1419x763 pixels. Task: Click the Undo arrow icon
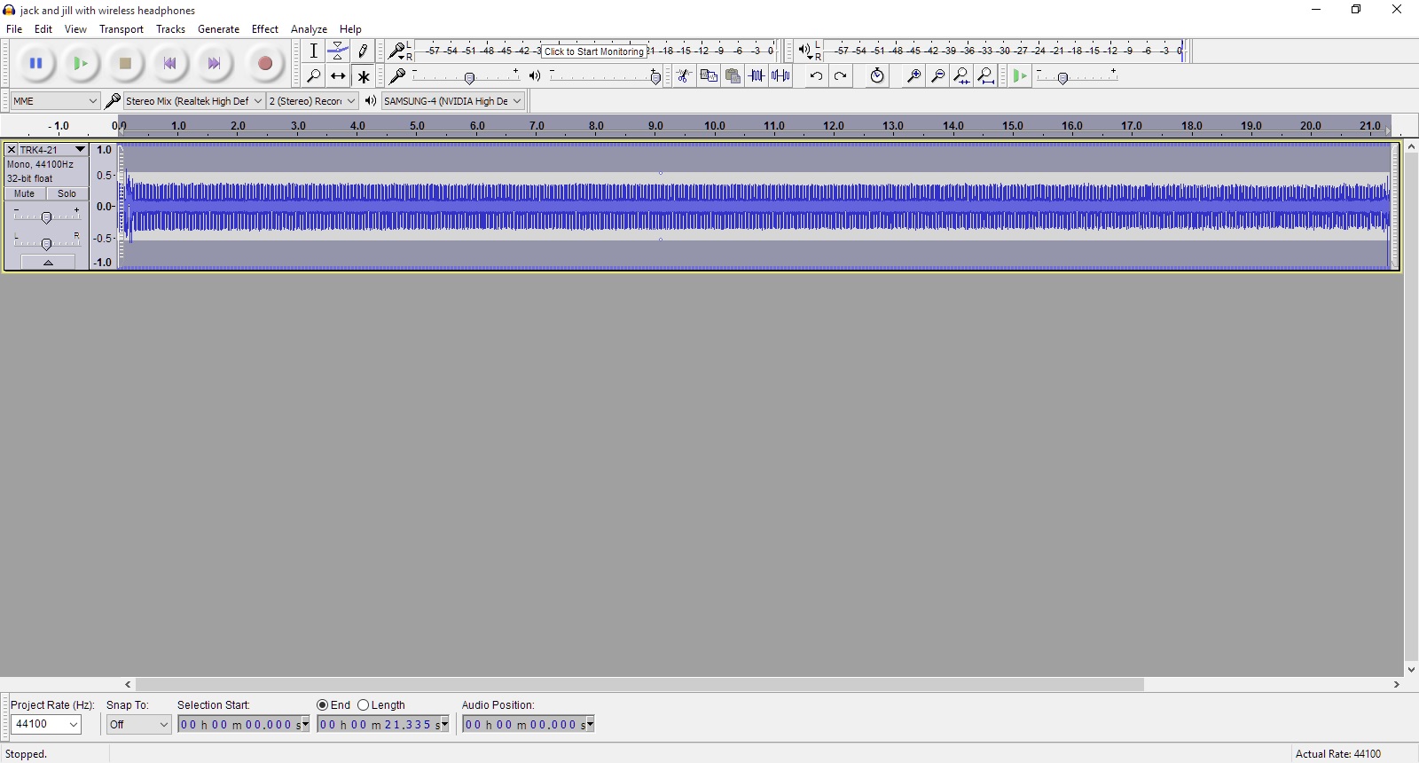816,76
